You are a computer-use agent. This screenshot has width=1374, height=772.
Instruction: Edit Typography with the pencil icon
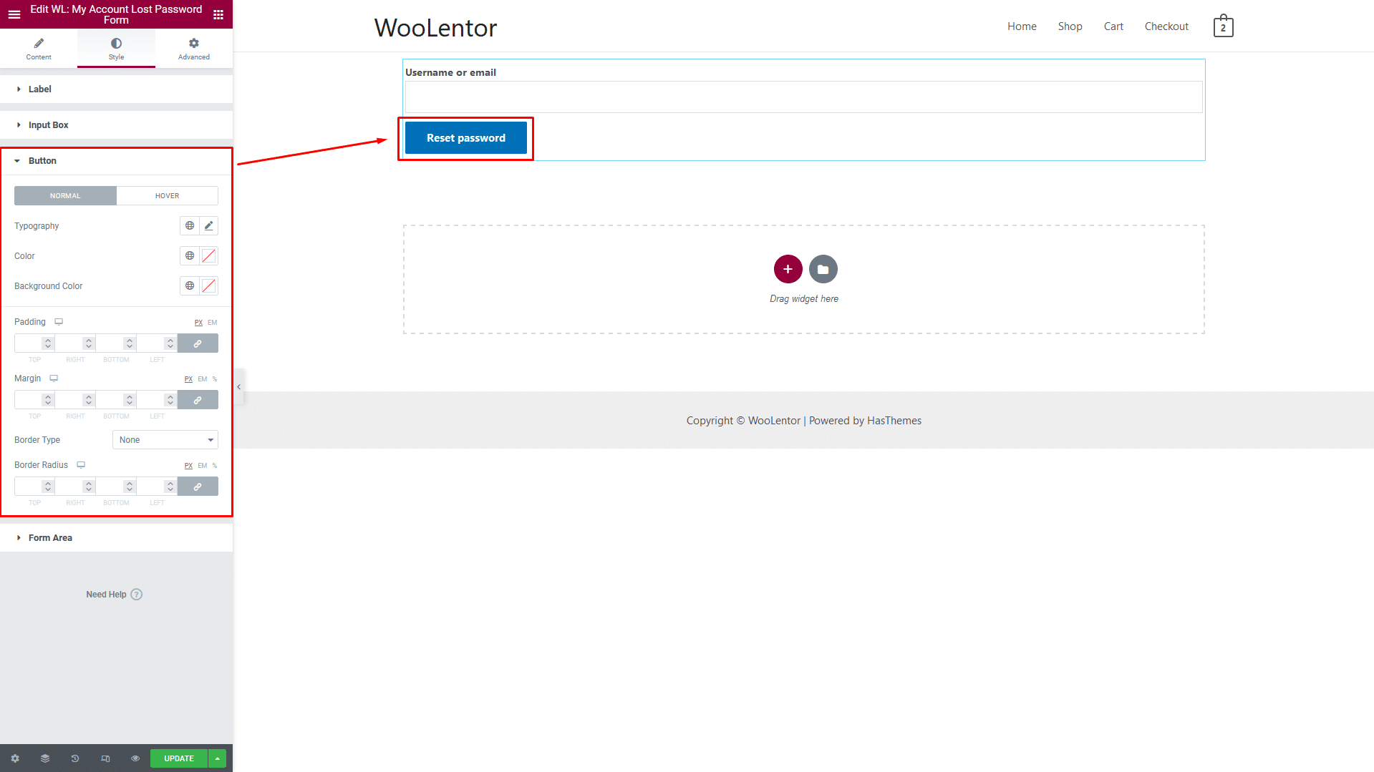tap(208, 226)
